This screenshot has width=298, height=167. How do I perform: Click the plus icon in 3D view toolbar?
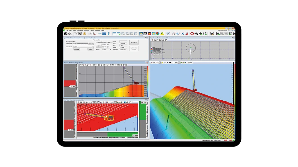click(168, 62)
